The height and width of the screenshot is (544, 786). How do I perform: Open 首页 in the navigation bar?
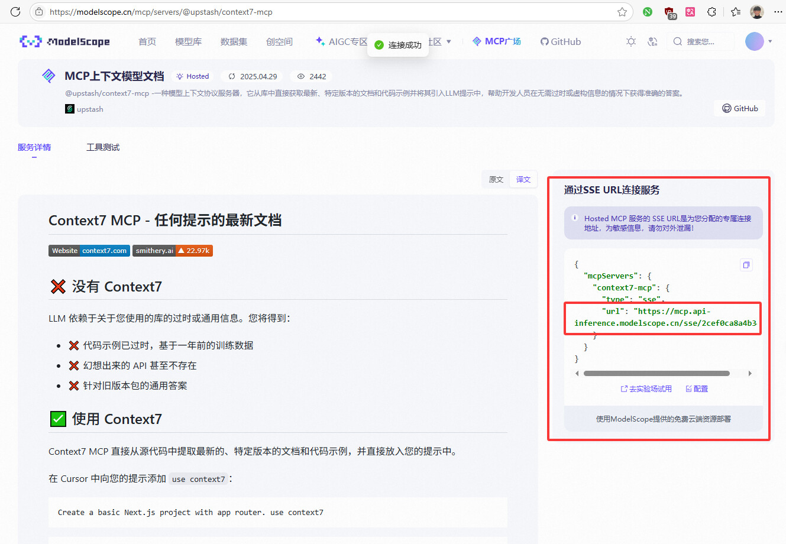click(147, 41)
